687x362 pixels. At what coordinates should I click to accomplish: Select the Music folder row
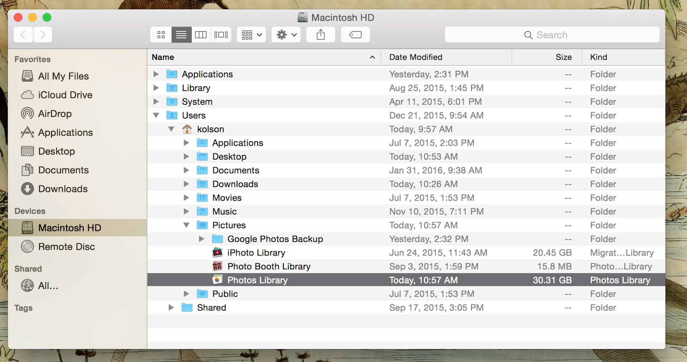406,212
